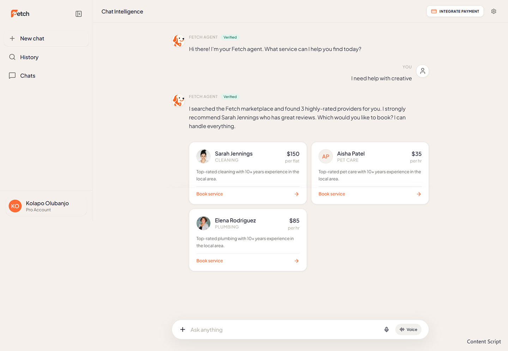Click the Top-rated cleaning description text
Viewport: 508px width, 351px height.
pos(248,175)
